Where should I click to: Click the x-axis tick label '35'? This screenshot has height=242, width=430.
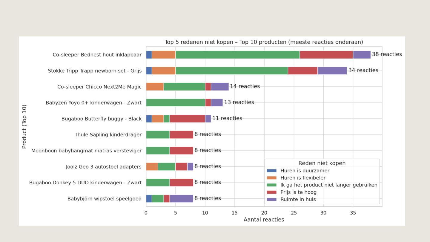[x=353, y=213]
